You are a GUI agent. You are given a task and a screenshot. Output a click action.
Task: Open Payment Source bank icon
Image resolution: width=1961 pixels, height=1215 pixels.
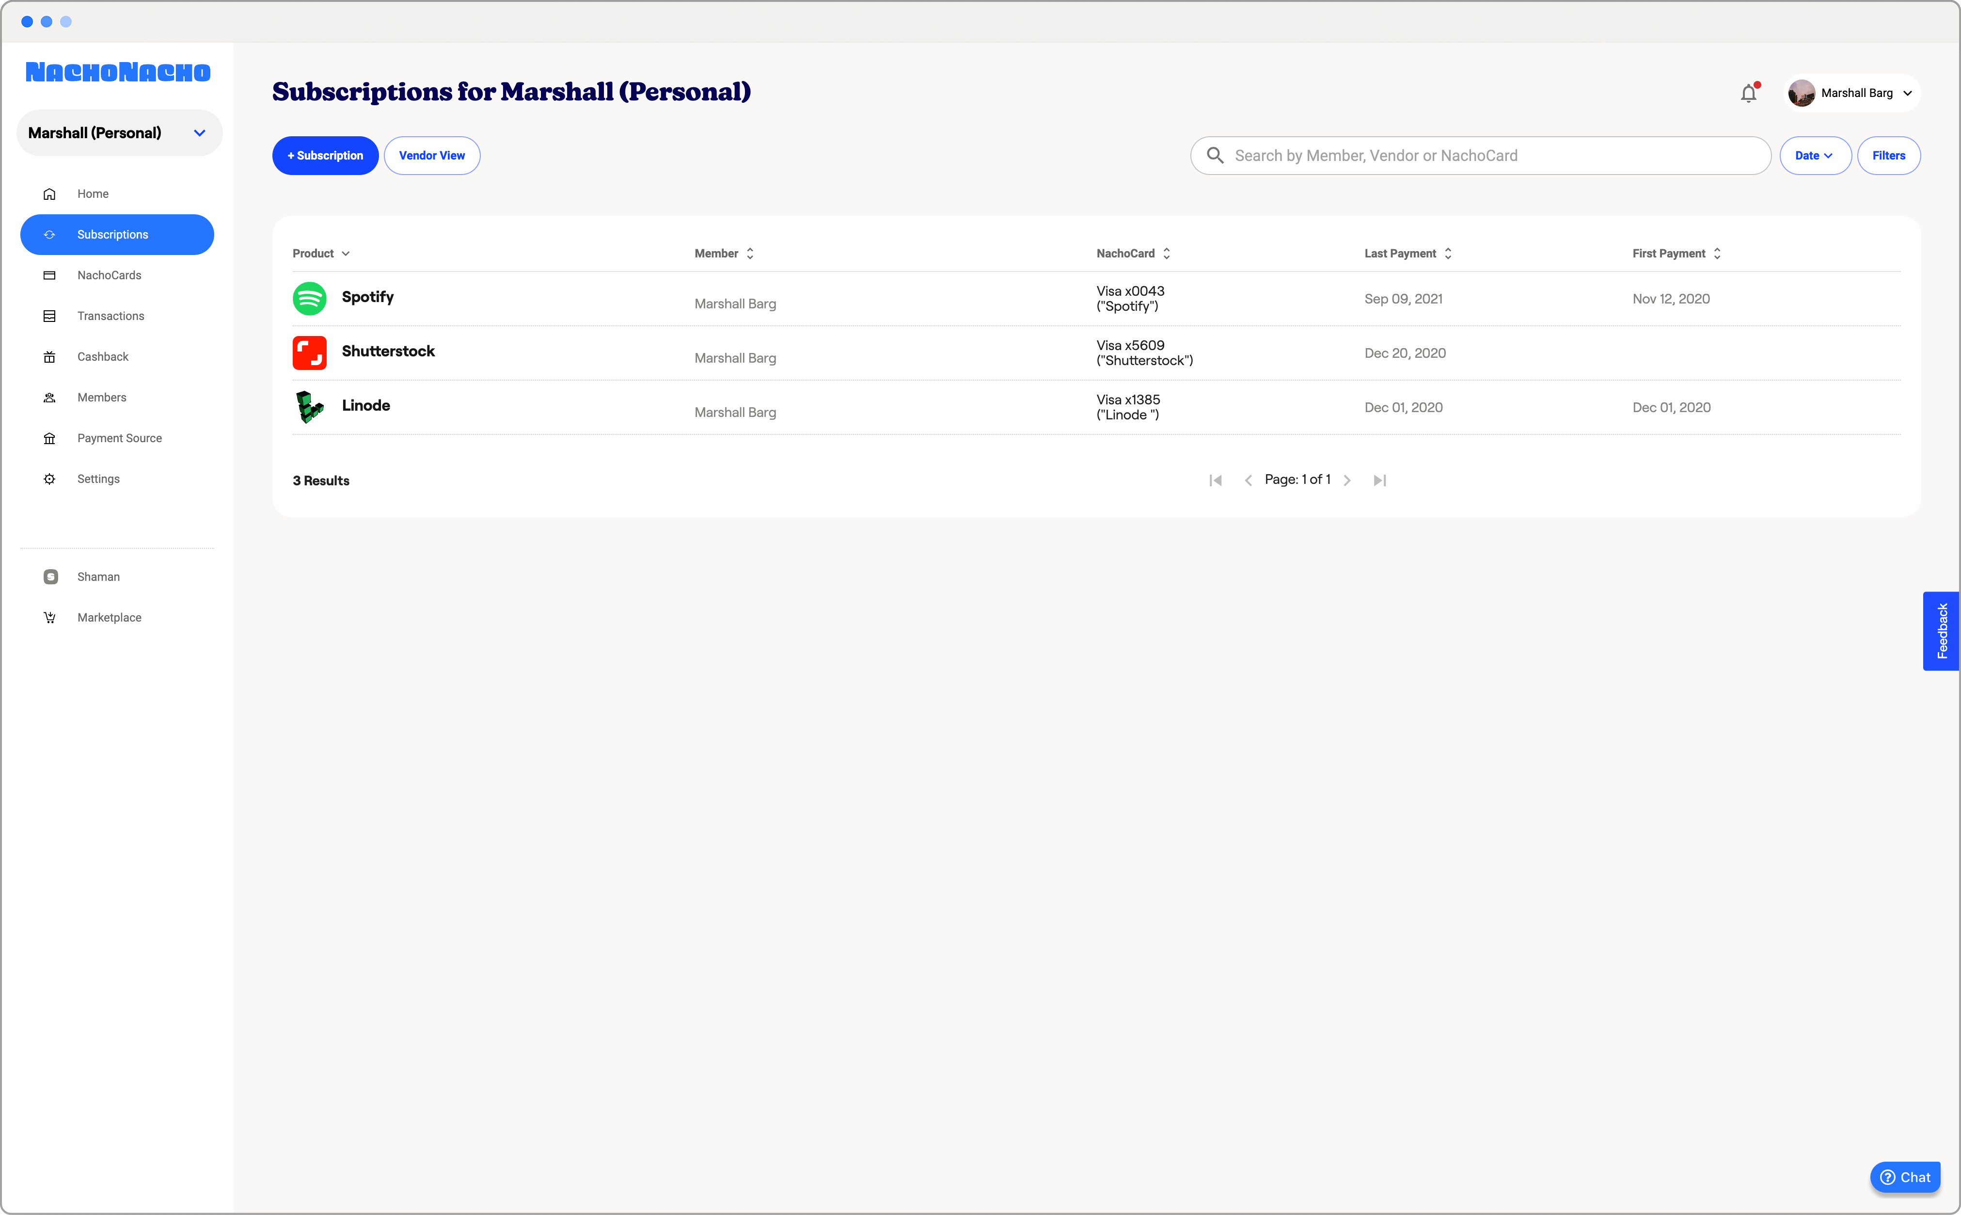[50, 438]
